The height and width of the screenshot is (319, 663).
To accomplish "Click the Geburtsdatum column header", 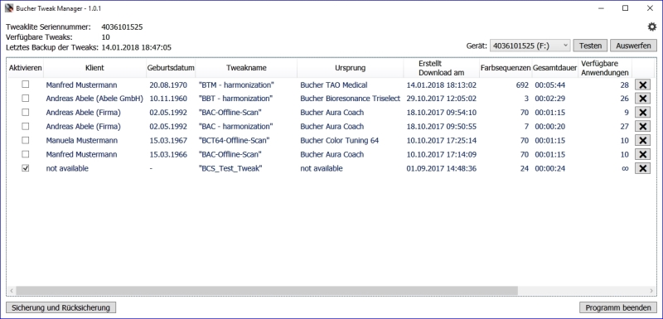I will pyautogui.click(x=171, y=68).
